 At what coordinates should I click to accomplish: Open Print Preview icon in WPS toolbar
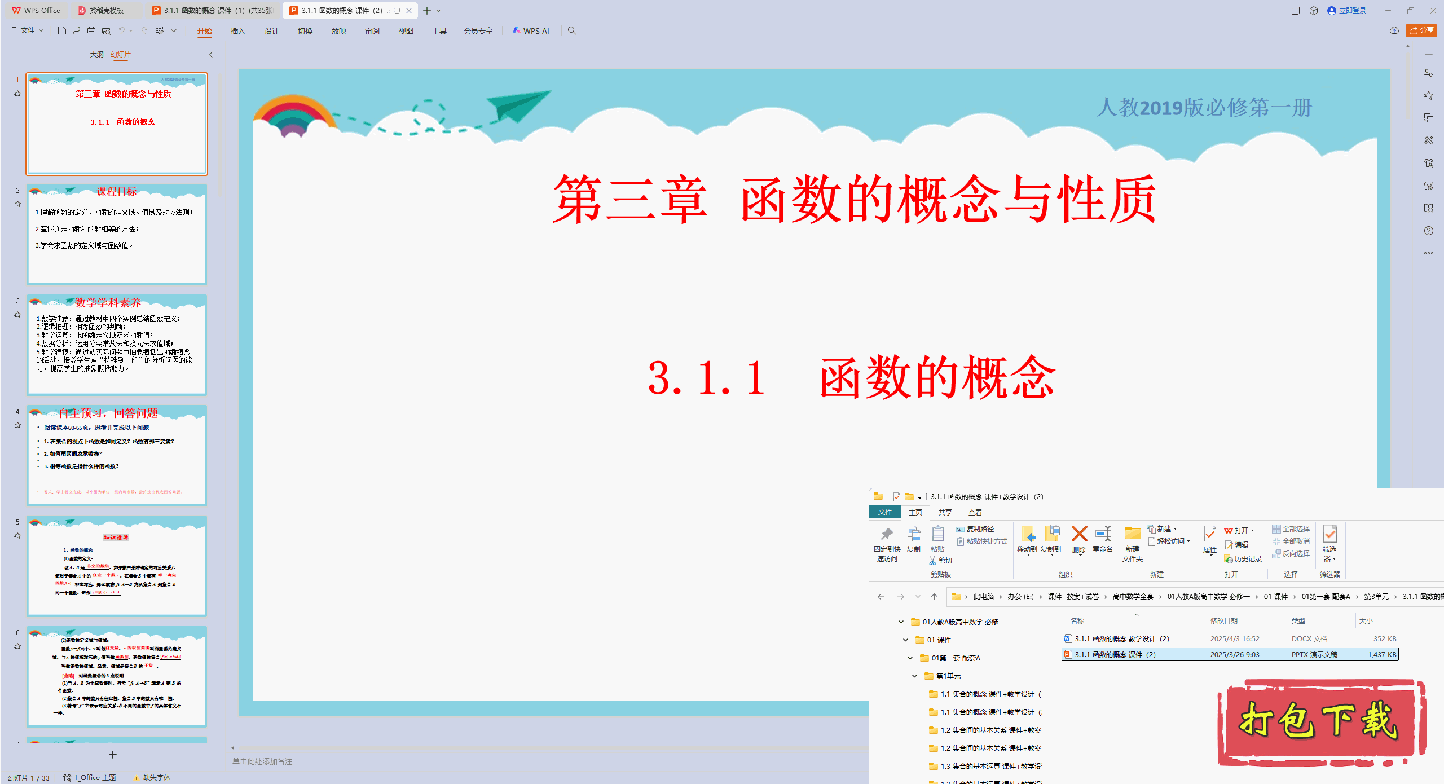pos(106,30)
